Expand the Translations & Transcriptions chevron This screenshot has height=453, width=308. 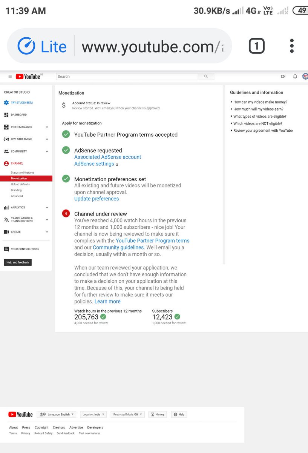pyautogui.click(x=47, y=220)
